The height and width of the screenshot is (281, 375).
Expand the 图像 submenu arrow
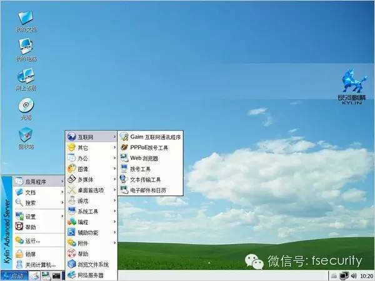pos(114,169)
